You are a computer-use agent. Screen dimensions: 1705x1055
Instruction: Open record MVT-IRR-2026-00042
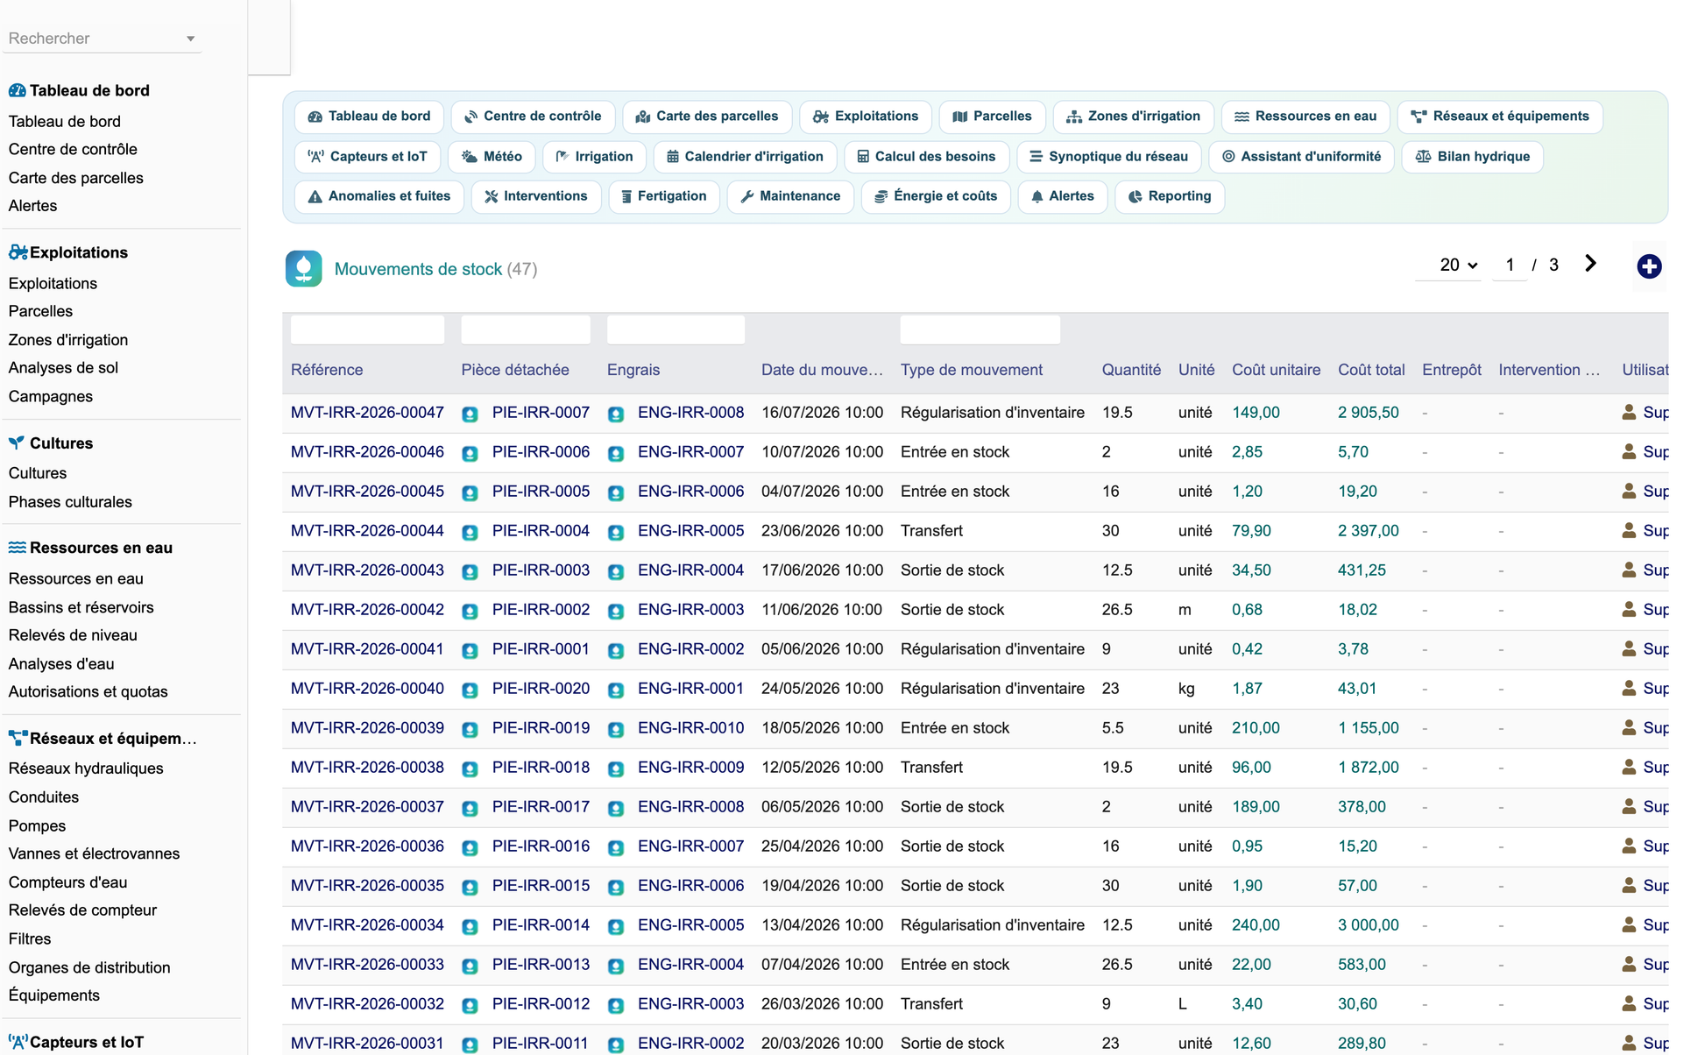click(x=367, y=610)
